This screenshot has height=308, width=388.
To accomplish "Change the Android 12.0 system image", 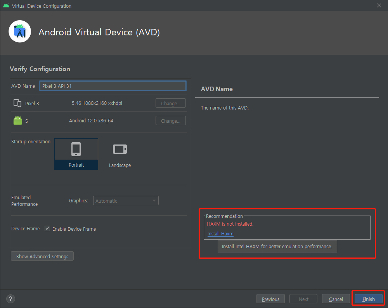I will 170,121.
